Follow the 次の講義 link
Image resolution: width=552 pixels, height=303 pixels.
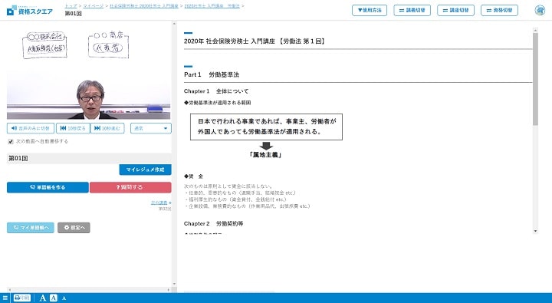(x=159, y=203)
